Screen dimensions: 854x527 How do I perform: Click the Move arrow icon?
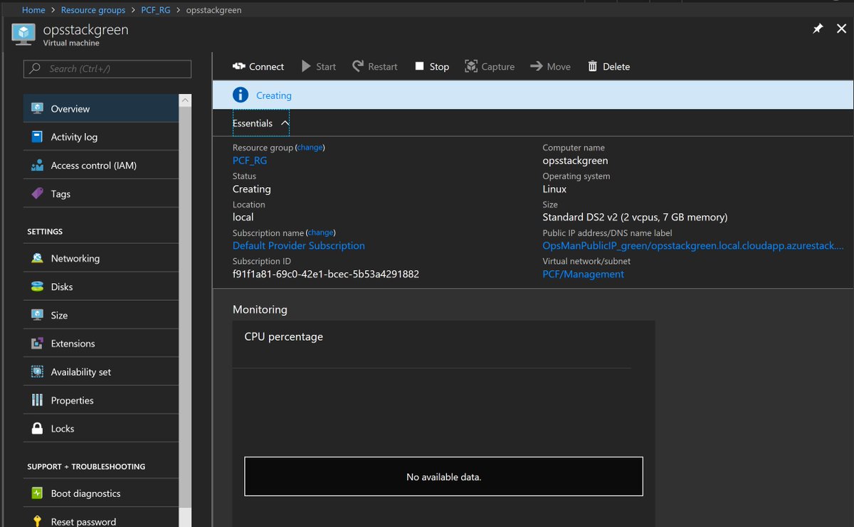(536, 66)
